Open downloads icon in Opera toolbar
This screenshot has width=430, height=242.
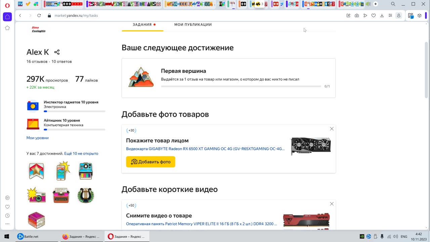coord(382,15)
